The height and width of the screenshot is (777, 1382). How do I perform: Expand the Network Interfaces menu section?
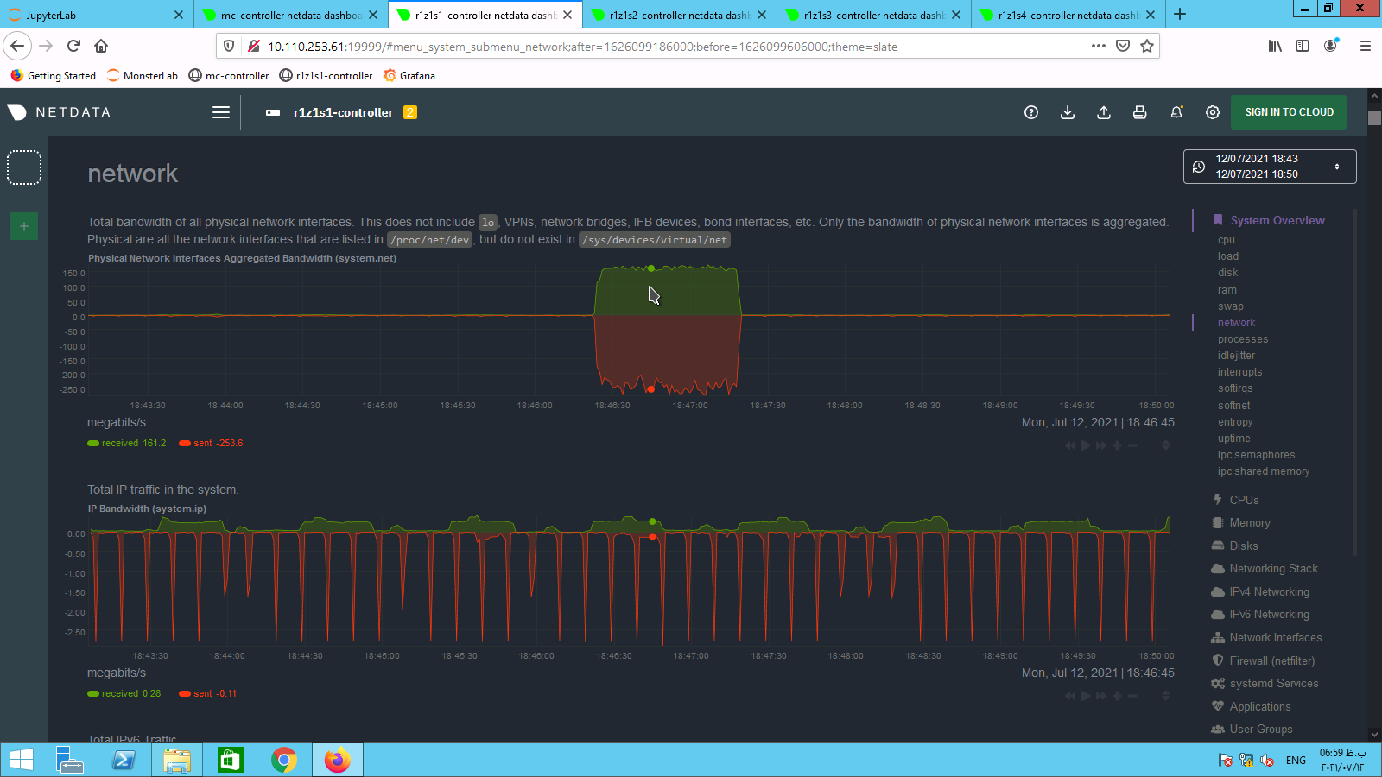[1275, 637]
